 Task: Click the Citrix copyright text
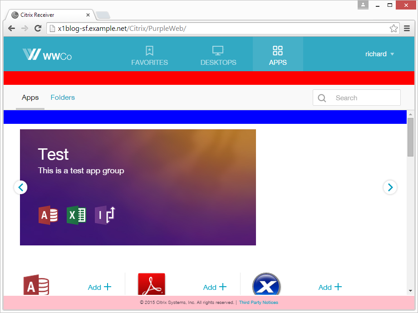coord(187,303)
